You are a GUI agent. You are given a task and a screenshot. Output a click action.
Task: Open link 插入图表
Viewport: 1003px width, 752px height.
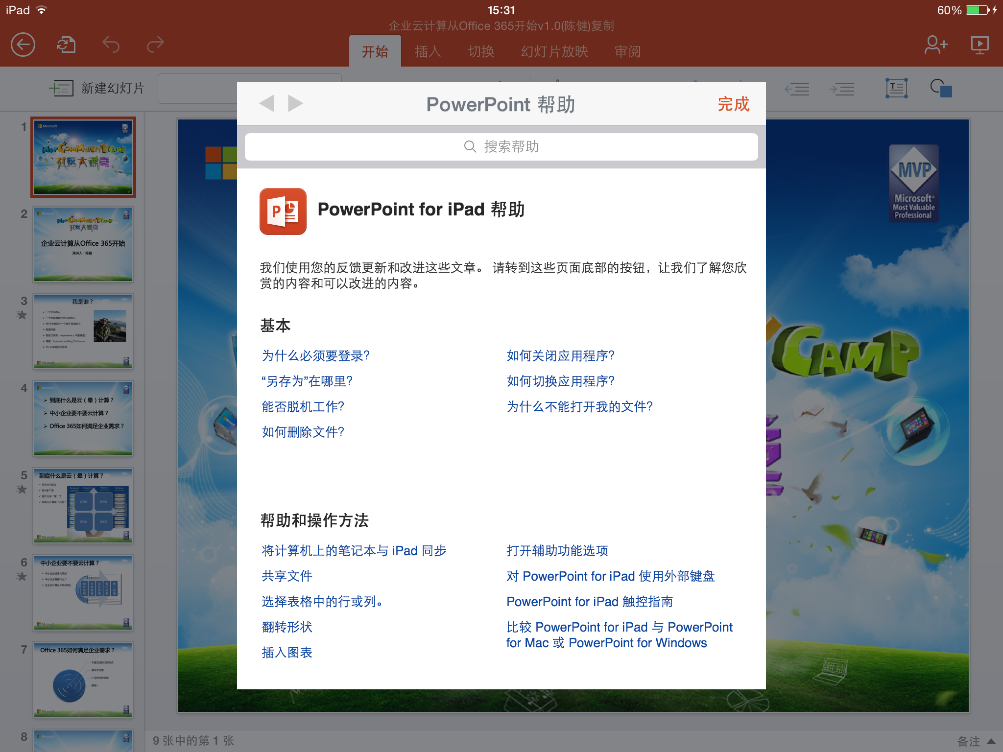click(287, 652)
